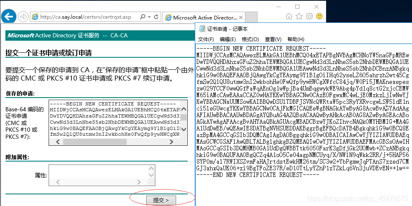Open a new browser tab

pos(251,17)
